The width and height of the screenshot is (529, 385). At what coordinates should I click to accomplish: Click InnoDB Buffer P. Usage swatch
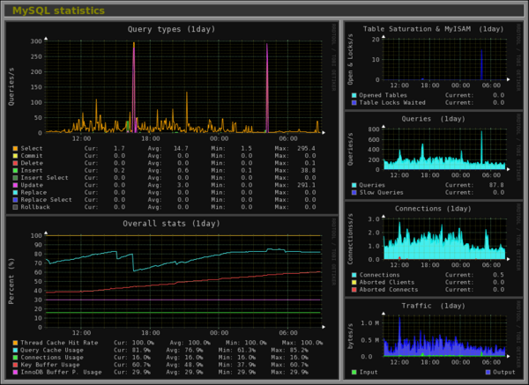[x=15, y=372]
